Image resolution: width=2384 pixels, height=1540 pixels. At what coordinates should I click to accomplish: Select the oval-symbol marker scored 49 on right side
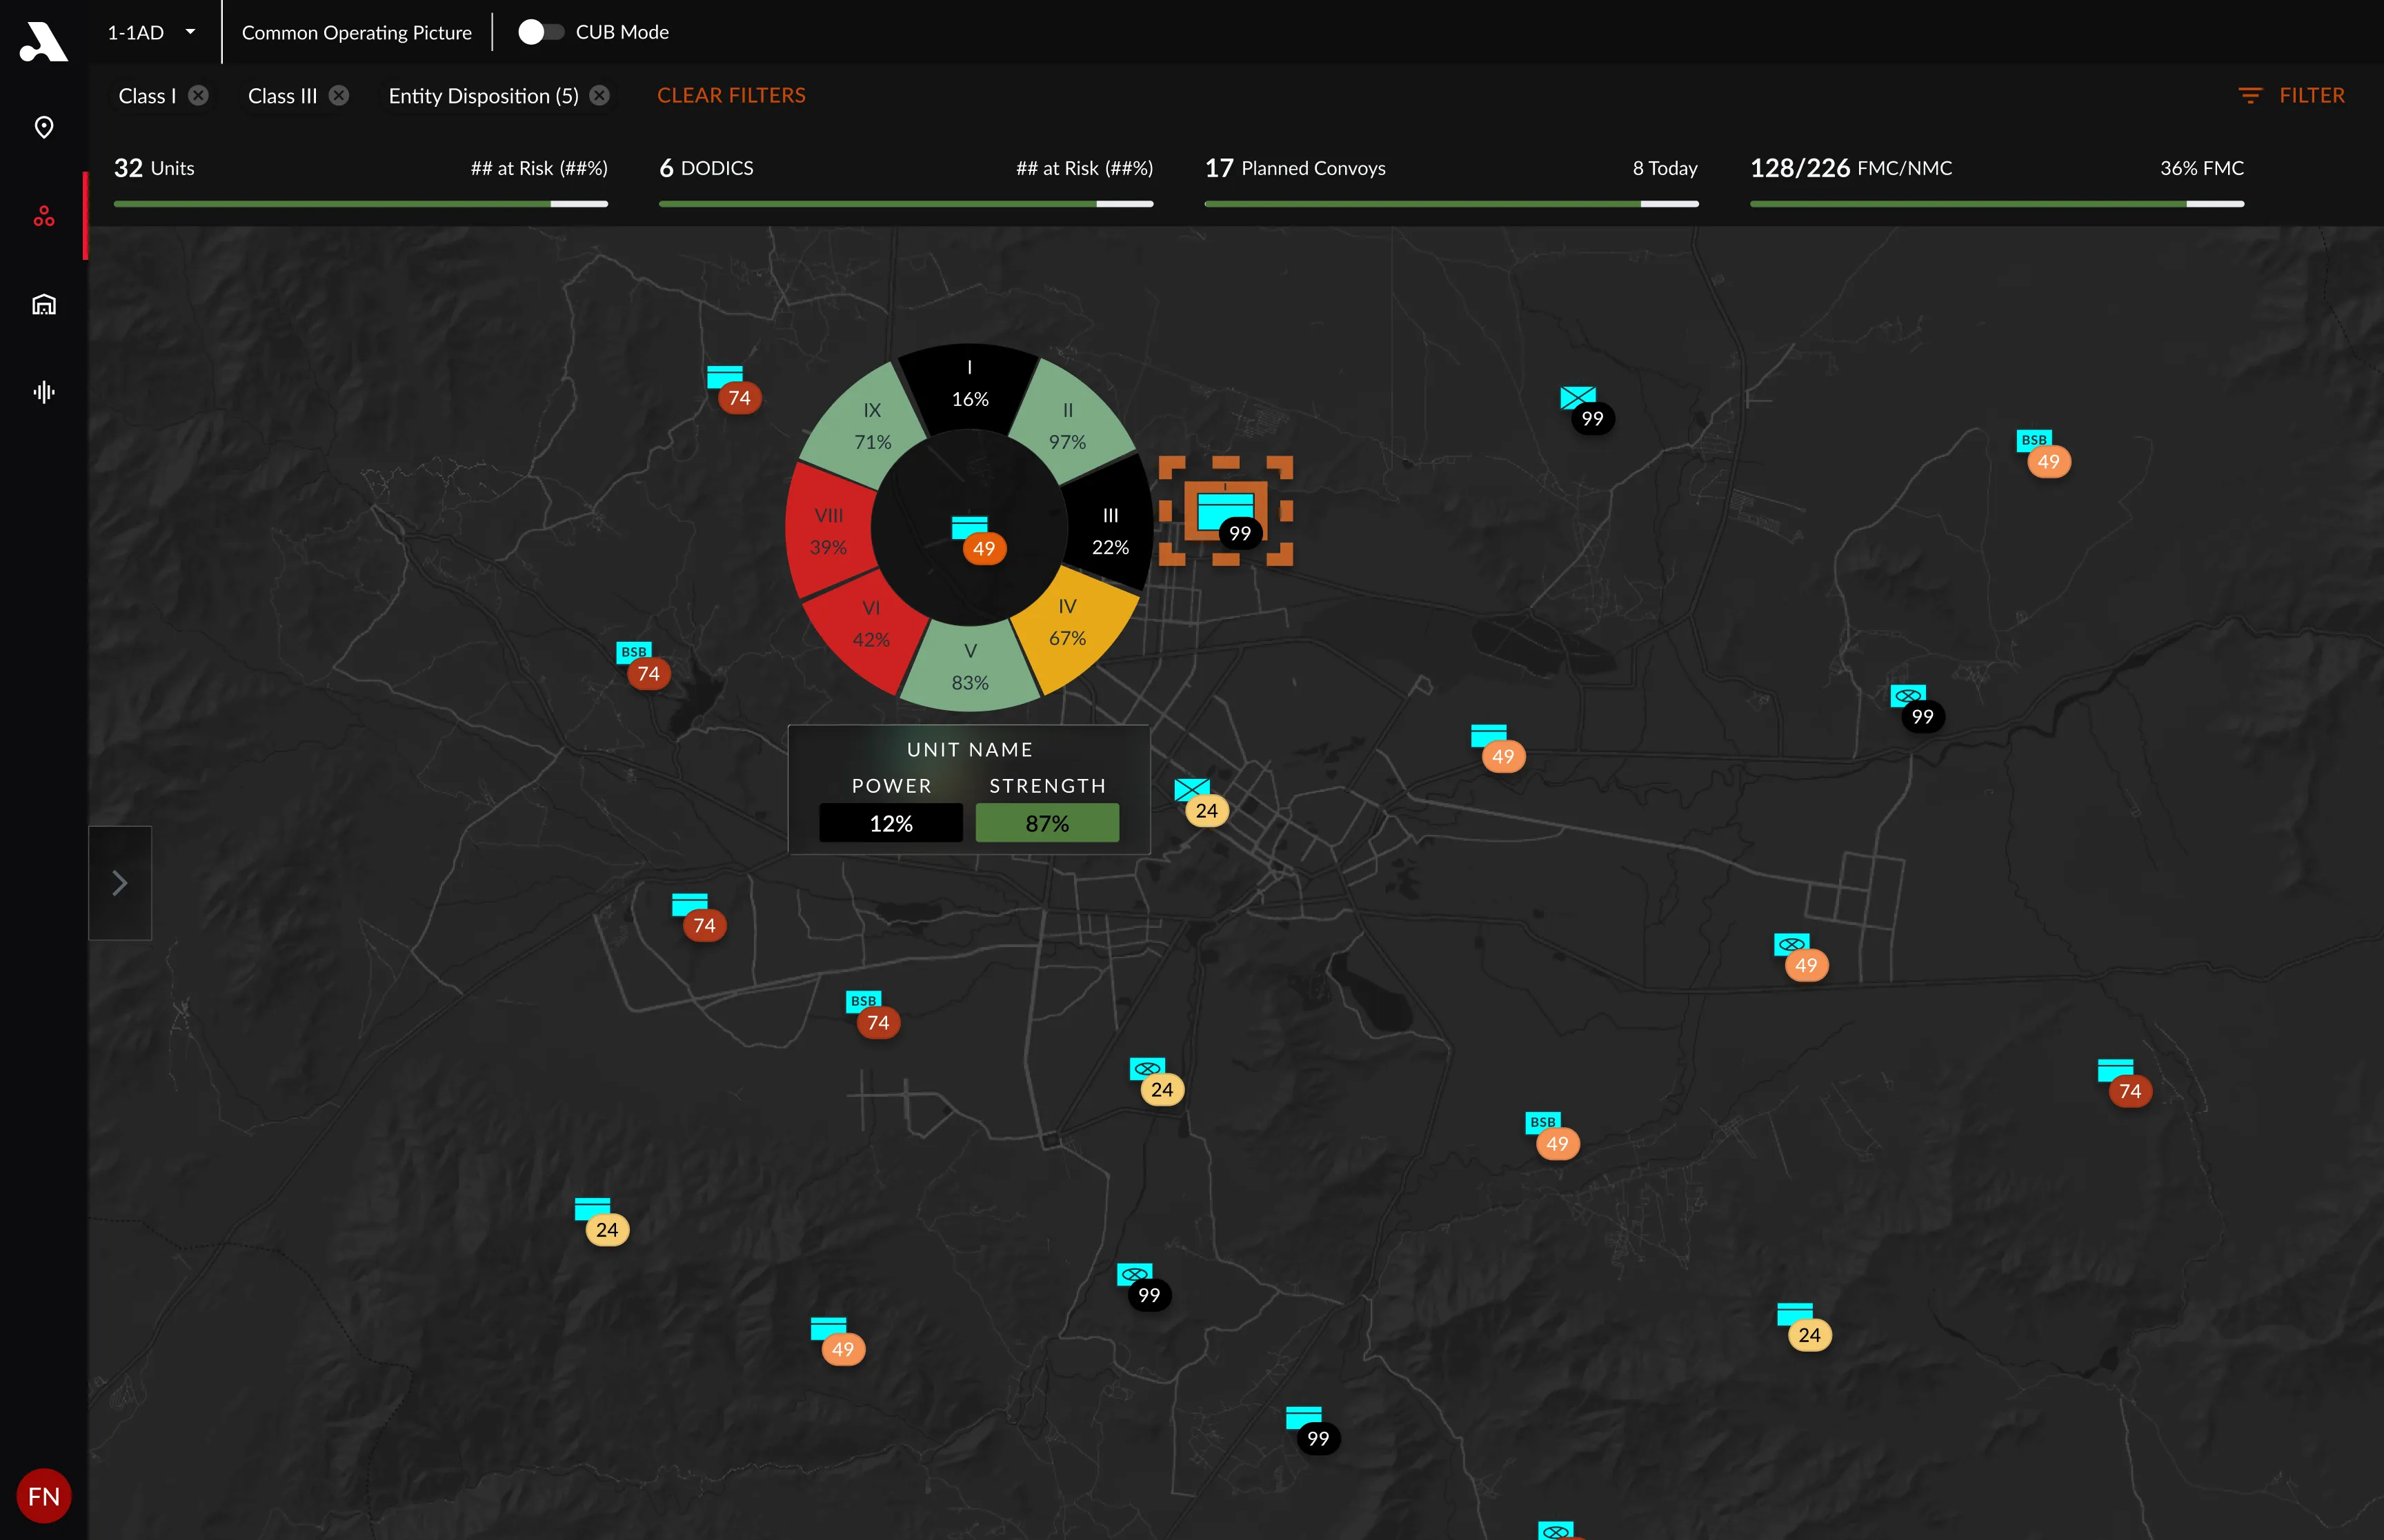point(1800,958)
